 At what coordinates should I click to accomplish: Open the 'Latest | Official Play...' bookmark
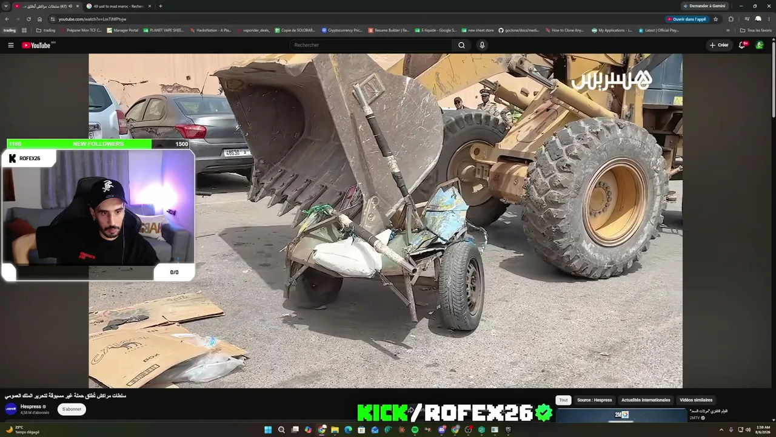click(x=658, y=30)
